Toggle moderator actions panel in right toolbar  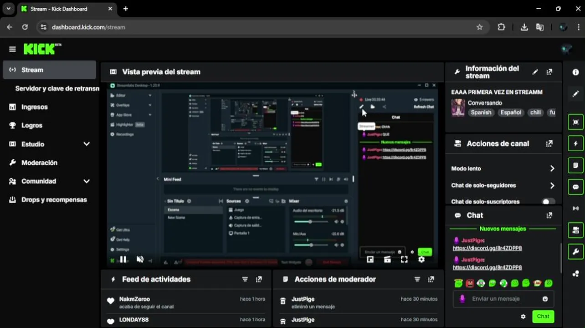click(x=575, y=165)
